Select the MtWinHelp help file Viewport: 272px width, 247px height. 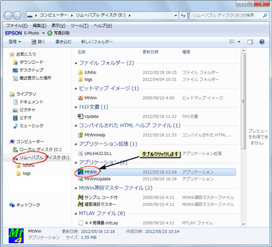click(92, 135)
